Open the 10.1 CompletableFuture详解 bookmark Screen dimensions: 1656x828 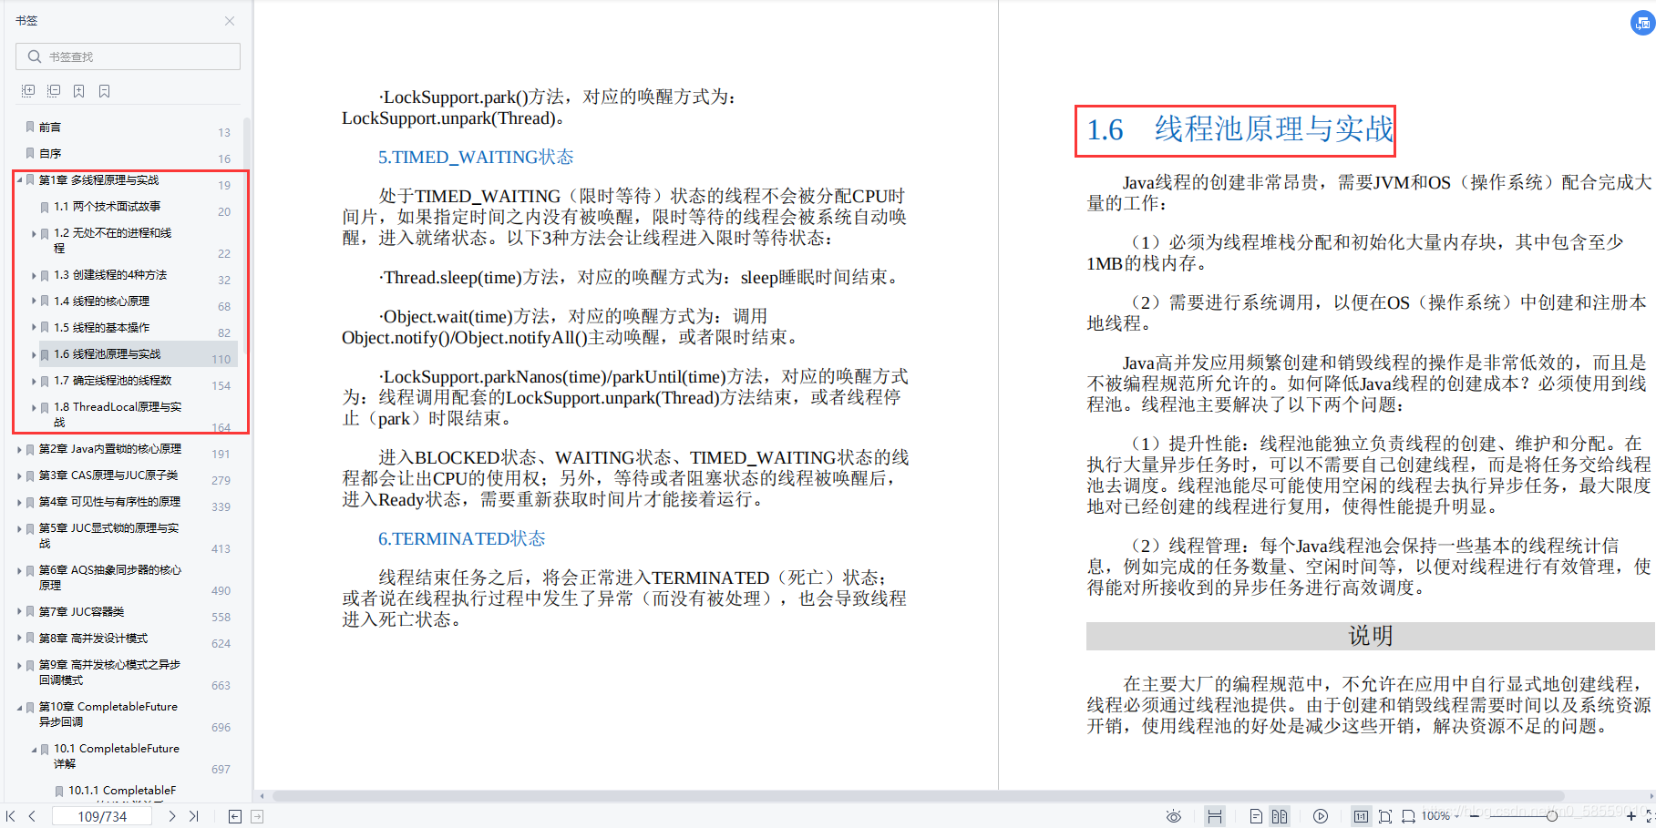(x=117, y=756)
